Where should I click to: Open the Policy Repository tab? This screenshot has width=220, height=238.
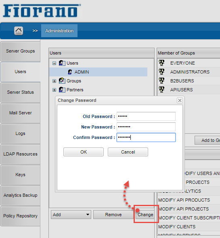[20, 216]
